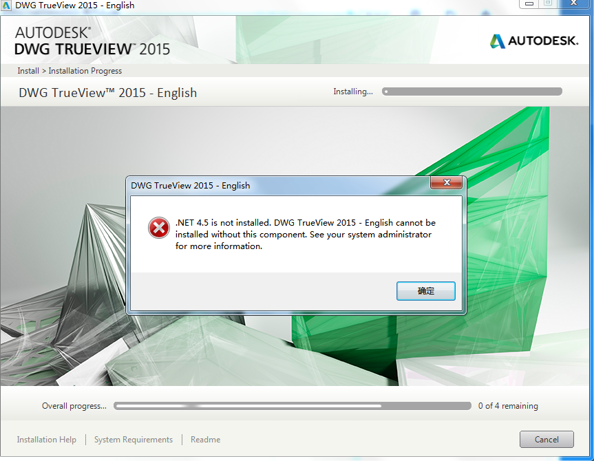The image size is (594, 461).
Task: Click the 'DWG TrueView™ 2015 - English' product heading
Action: (x=108, y=93)
